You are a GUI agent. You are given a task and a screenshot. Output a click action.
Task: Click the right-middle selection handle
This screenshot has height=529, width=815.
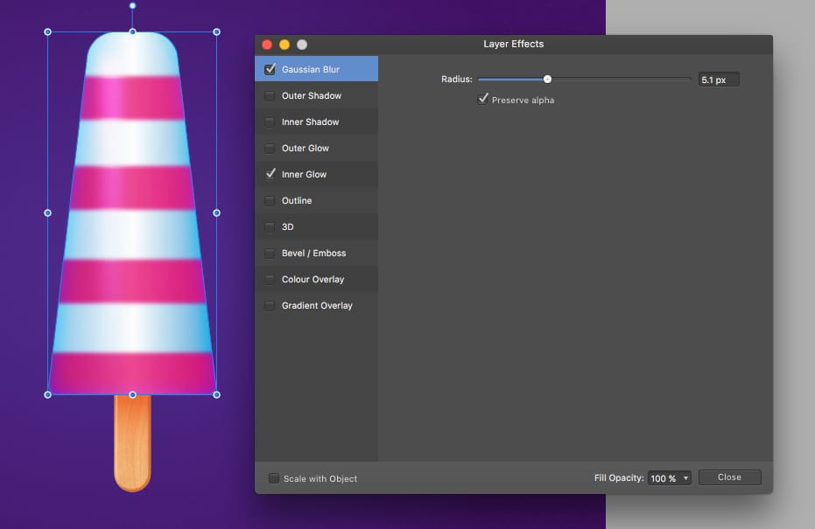point(217,212)
